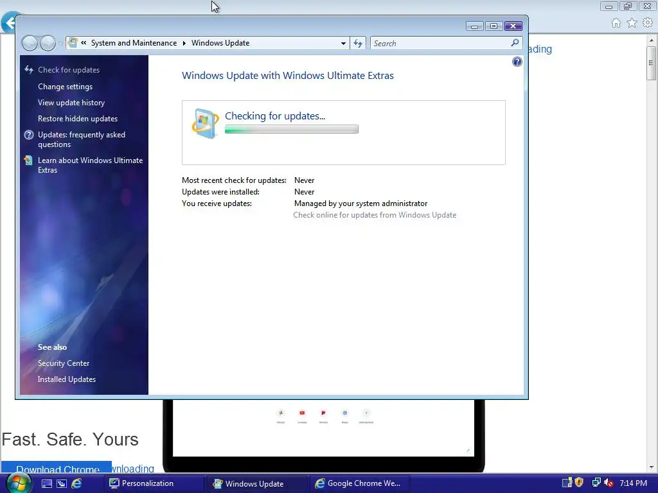
Task: Click Show desktop in Quick Launch
Action: (x=46, y=484)
